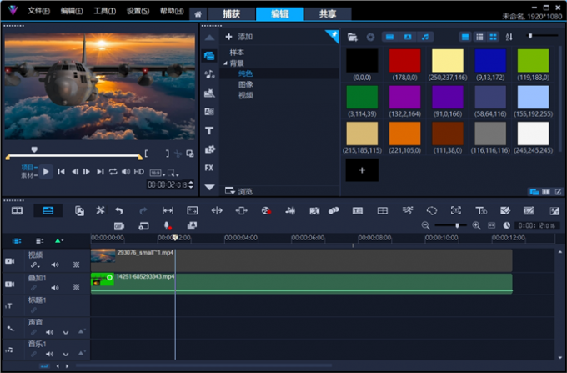
Task: Select the red (178,0,0) color swatch
Action: pos(404,60)
